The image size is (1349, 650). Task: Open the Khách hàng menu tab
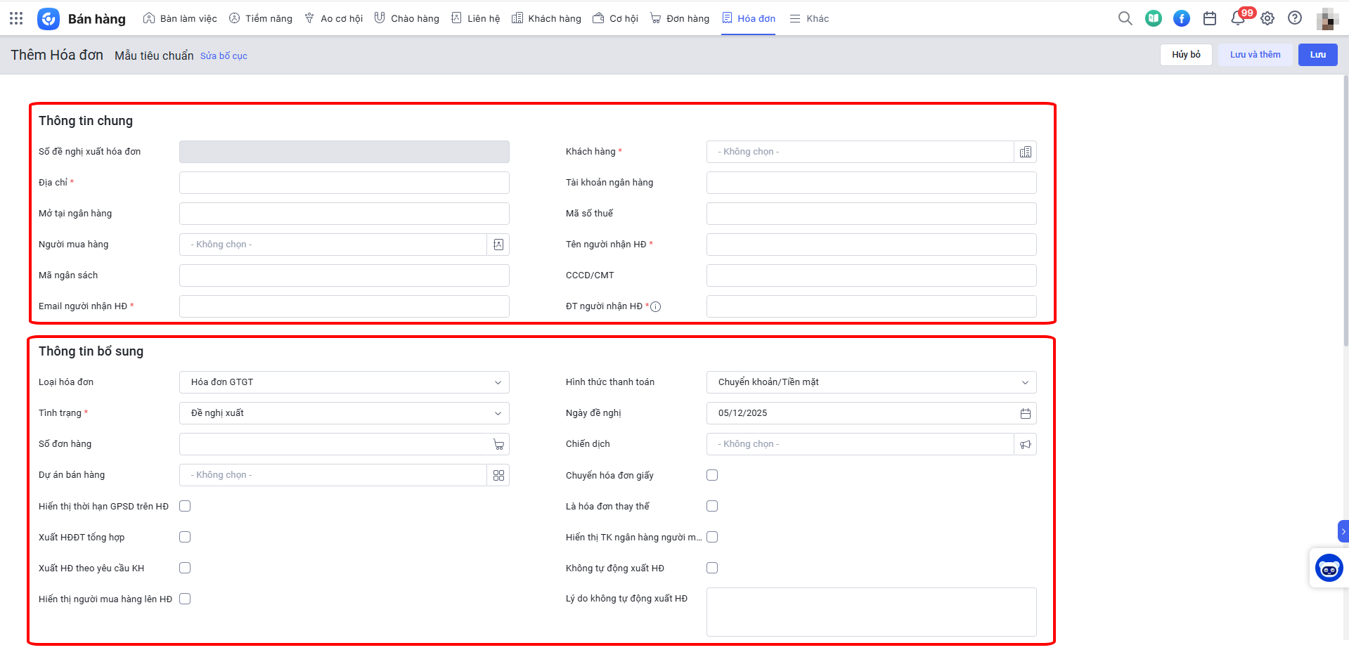pos(546,18)
